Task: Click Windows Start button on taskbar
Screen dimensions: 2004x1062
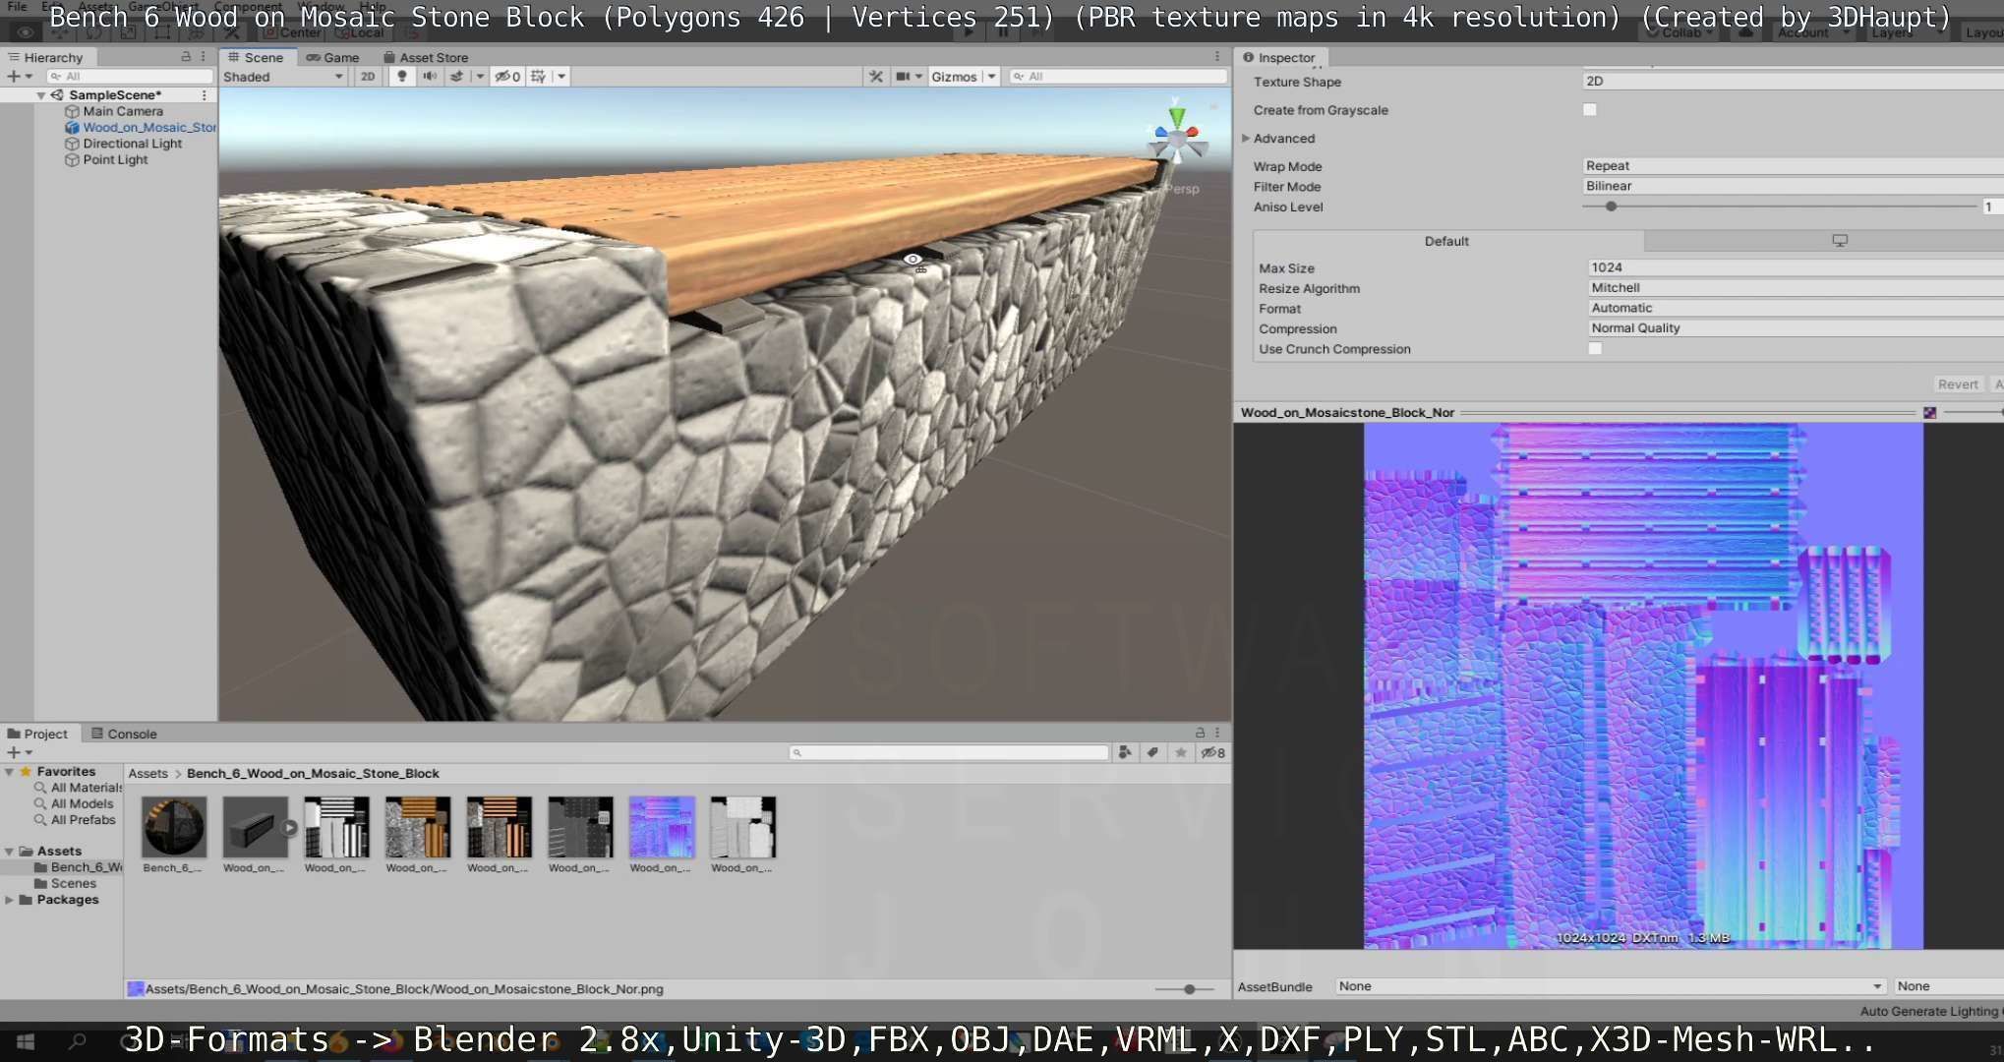Action: (26, 1041)
